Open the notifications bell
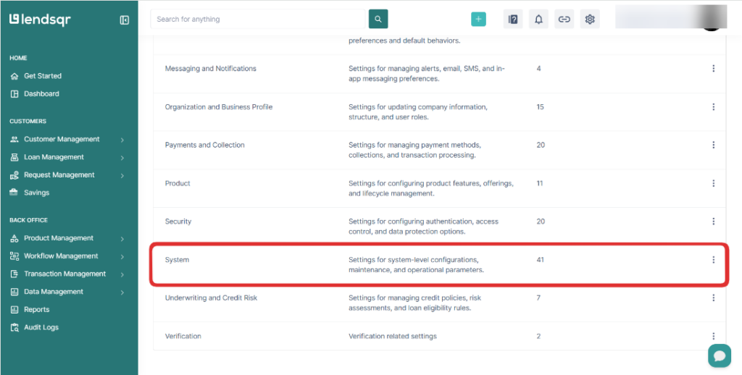This screenshot has width=742, height=375. click(x=538, y=19)
